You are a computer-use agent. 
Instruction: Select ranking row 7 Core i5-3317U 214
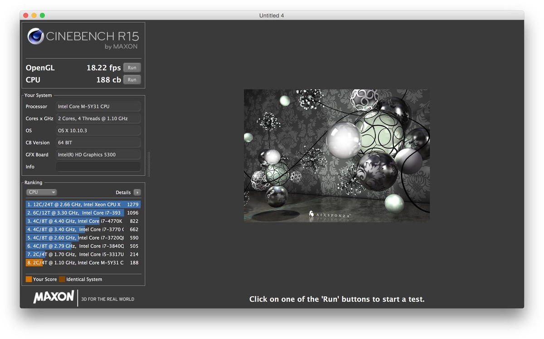tap(83, 255)
